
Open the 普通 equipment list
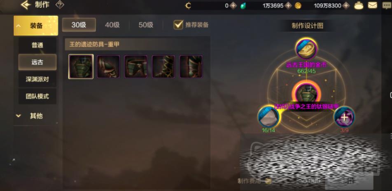(x=37, y=45)
